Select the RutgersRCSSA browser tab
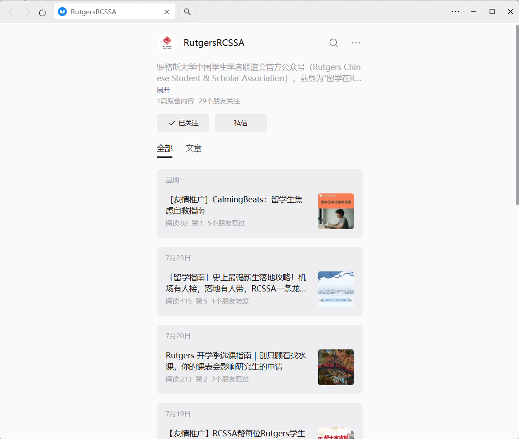Screen dimensions: 519x439 114,12
